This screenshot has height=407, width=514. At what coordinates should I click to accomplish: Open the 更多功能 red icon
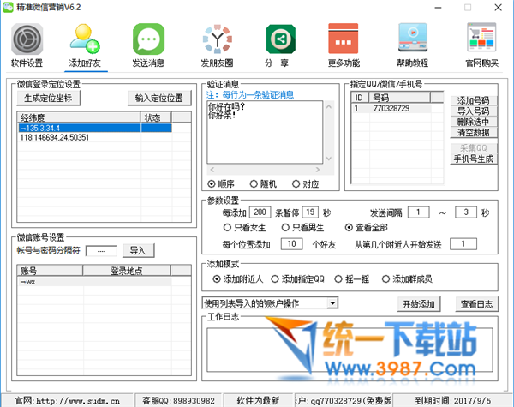point(344,39)
